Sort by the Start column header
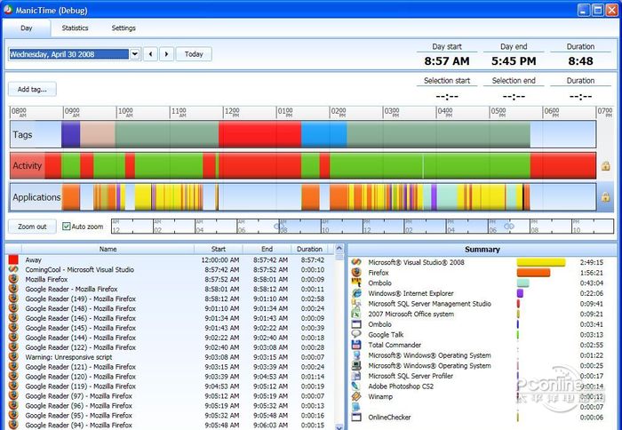 (219, 249)
